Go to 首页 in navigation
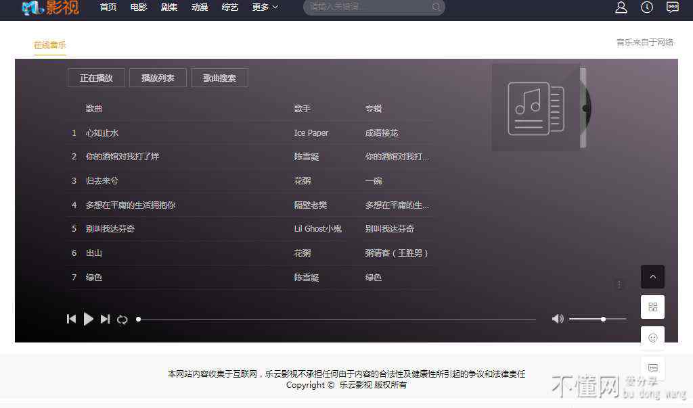The height and width of the screenshot is (408, 693). click(108, 7)
